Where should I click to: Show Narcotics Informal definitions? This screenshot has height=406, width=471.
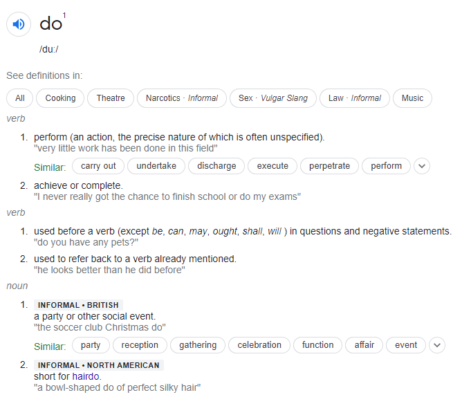click(x=182, y=98)
